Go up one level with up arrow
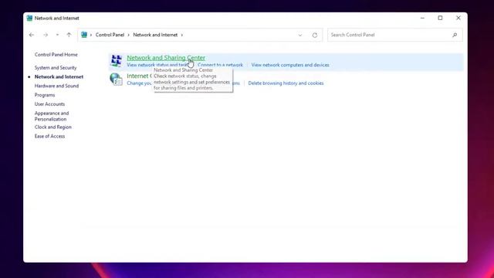 coord(69,35)
